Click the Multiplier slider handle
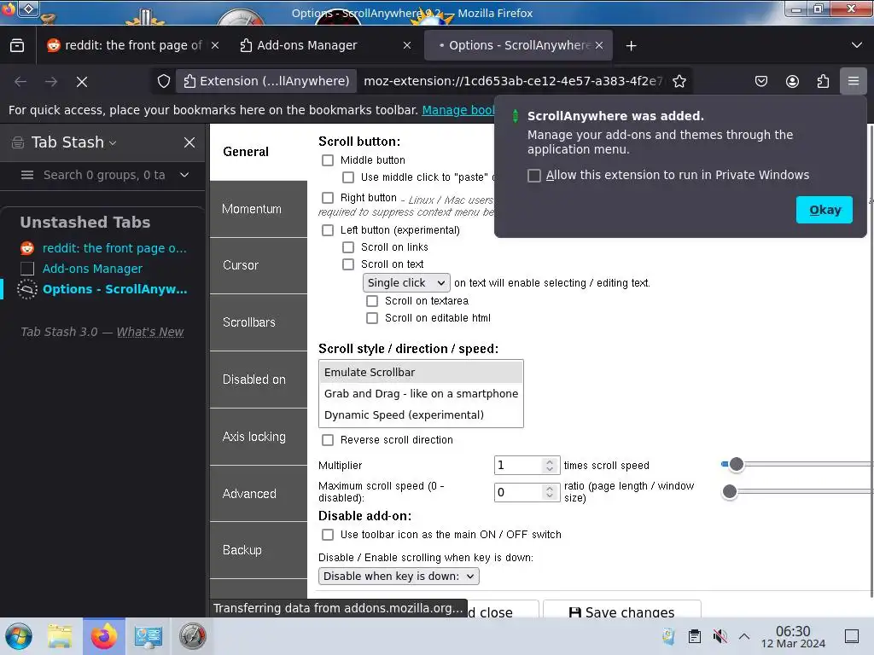Screen dimensions: 874x655 [x=737, y=465]
